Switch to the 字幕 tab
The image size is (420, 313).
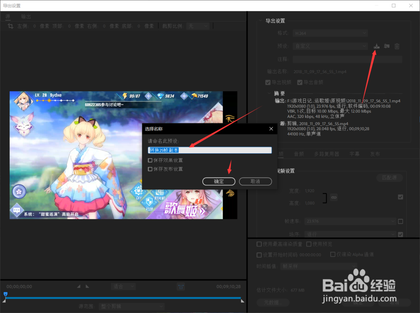click(x=354, y=154)
